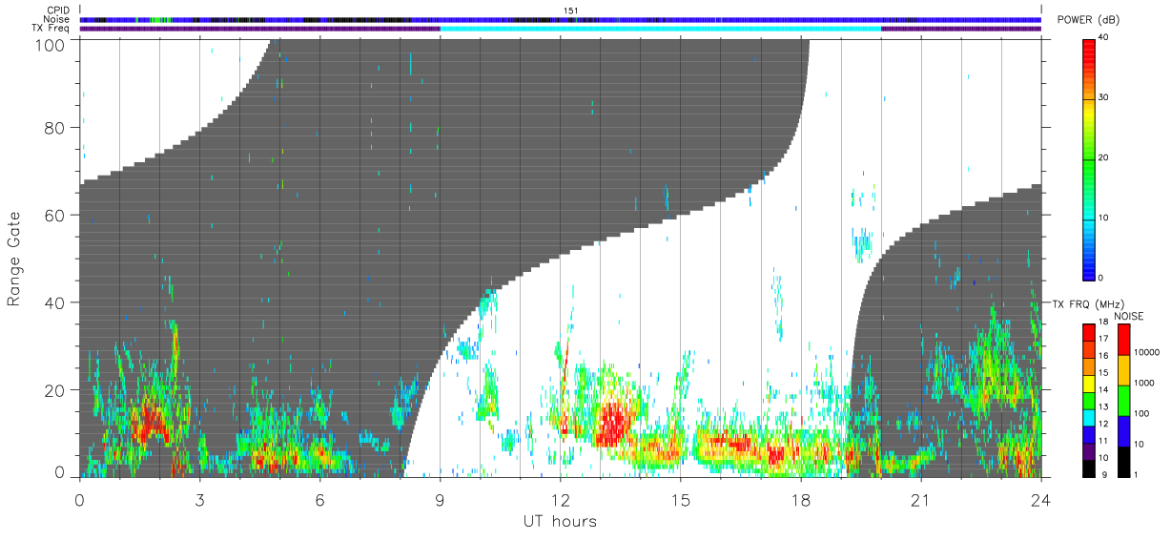
Task: Click the noise scale value 1000
Action: click(x=1143, y=384)
